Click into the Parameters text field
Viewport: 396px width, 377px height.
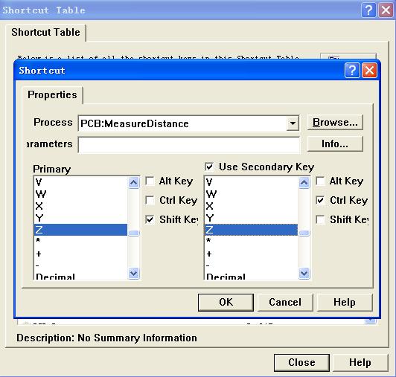click(189, 145)
